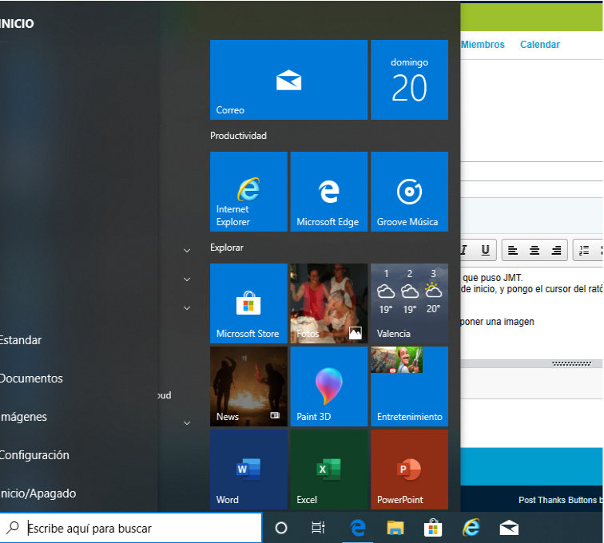Expand the third chevron in the app list

click(187, 308)
